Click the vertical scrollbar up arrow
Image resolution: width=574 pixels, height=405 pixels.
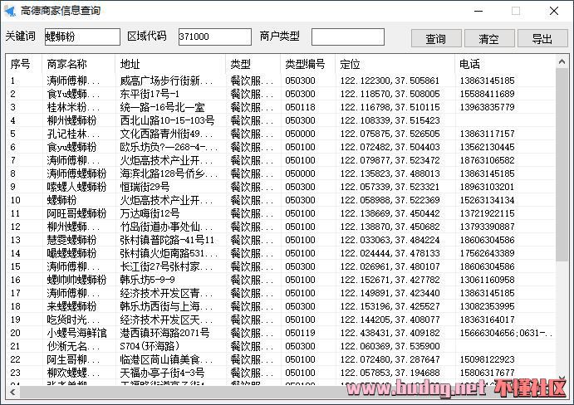coord(562,62)
